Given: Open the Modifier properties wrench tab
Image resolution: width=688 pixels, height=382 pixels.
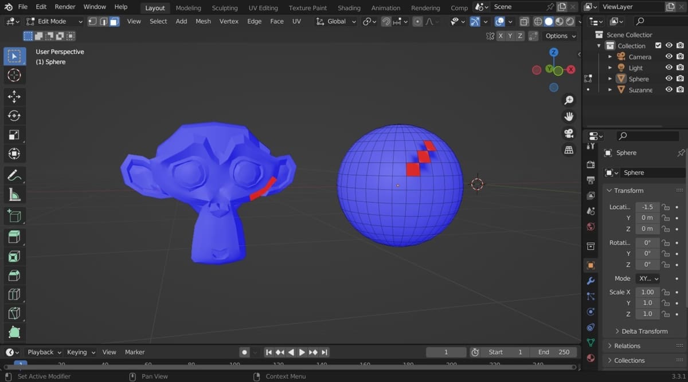Looking at the screenshot, I should (x=591, y=281).
